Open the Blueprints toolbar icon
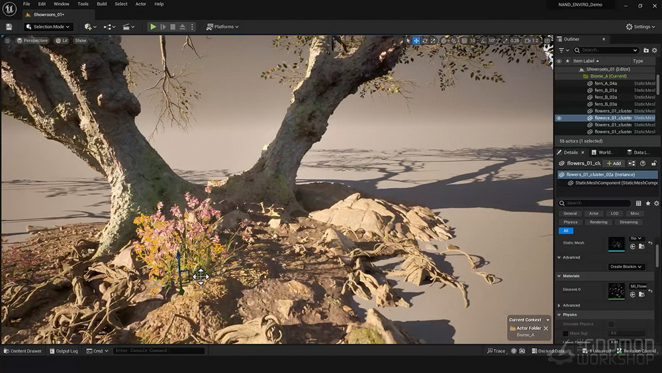This screenshot has height=373, width=662. click(x=109, y=27)
